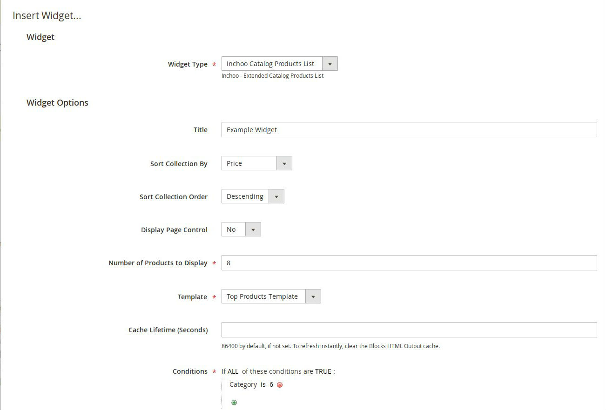The image size is (606, 410).
Task: Select the 86400 by default cache hint
Action: pos(330,346)
